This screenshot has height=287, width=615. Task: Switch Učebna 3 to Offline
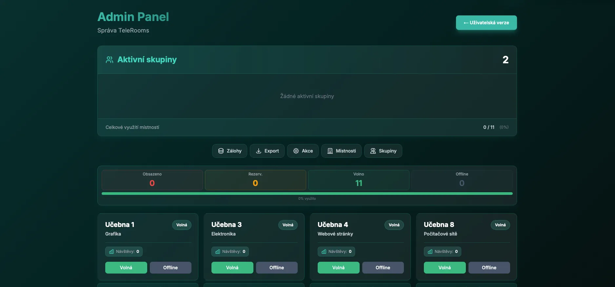pyautogui.click(x=277, y=268)
